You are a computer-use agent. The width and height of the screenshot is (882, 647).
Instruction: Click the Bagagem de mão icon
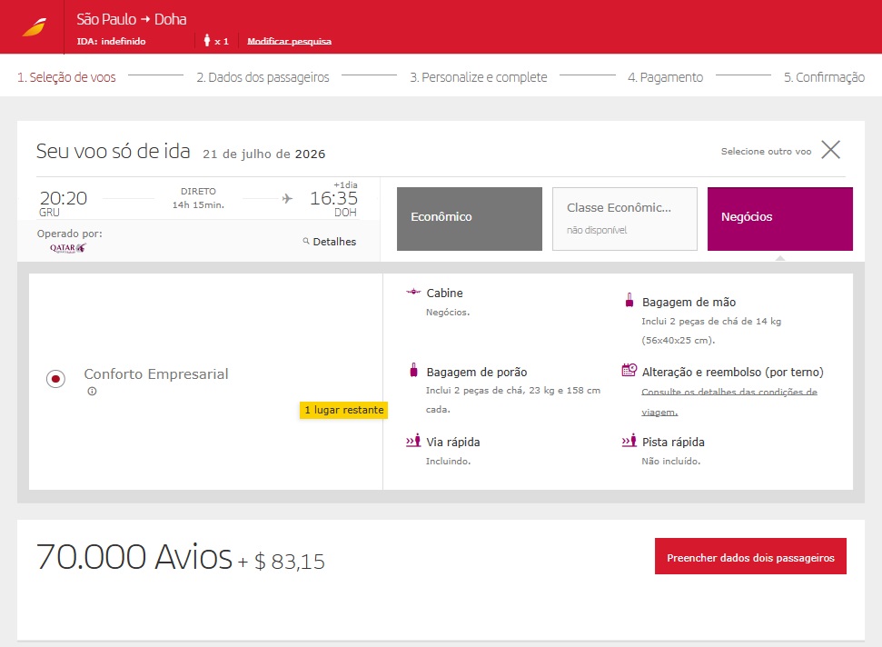click(629, 301)
